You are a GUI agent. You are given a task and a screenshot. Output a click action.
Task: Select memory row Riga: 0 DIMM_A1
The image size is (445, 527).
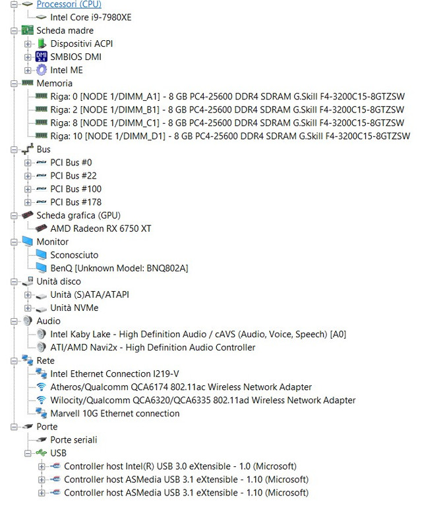click(x=227, y=96)
